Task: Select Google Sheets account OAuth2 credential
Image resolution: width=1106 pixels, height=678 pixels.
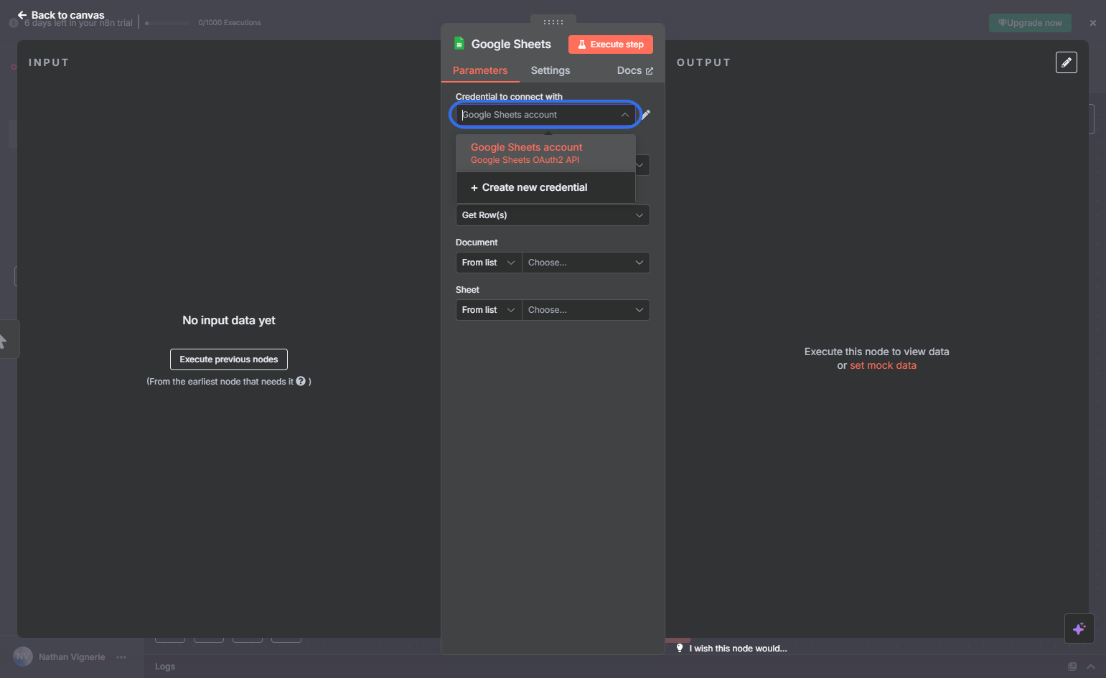Action: 545,153
